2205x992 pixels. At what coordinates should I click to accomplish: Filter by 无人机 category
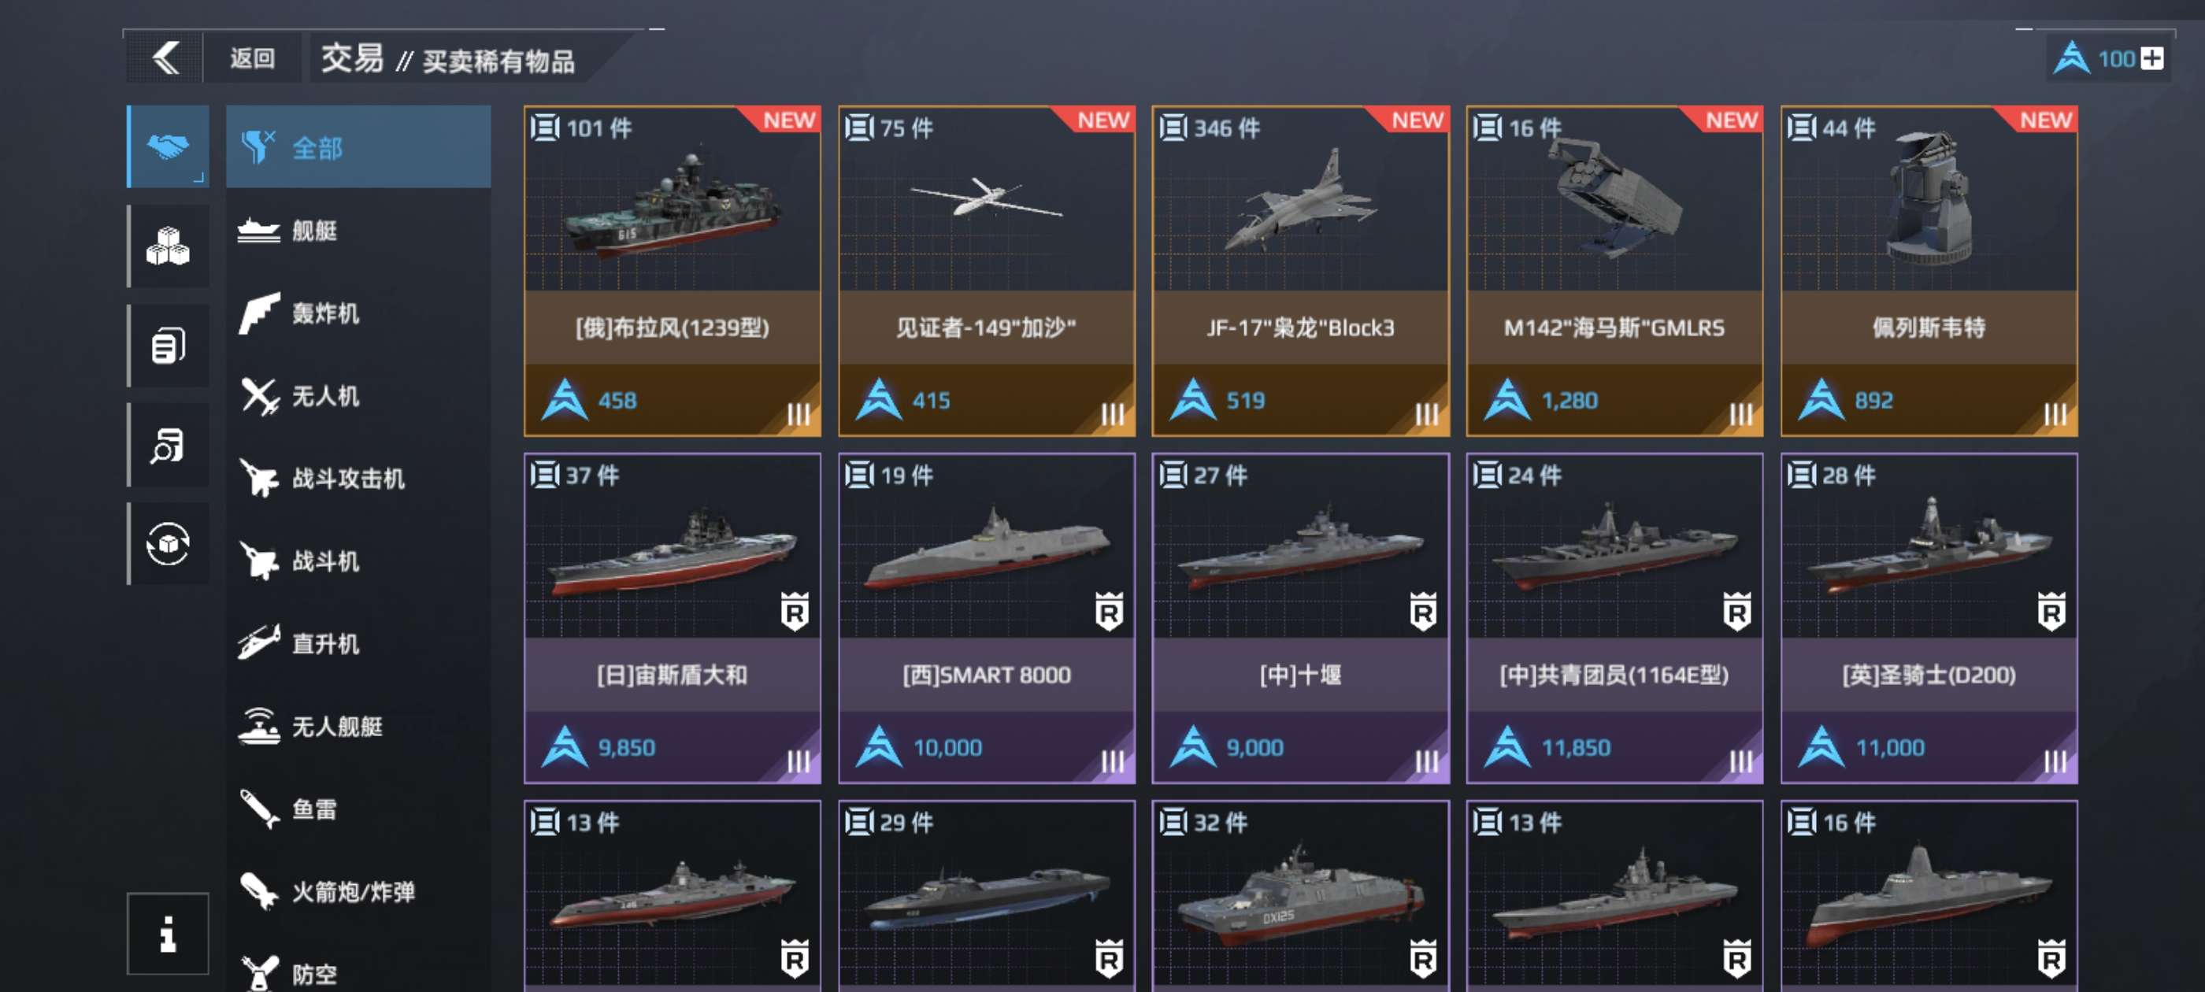[x=358, y=395]
